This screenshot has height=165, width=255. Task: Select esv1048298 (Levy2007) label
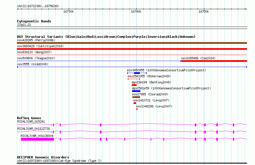click(x=154, y=106)
